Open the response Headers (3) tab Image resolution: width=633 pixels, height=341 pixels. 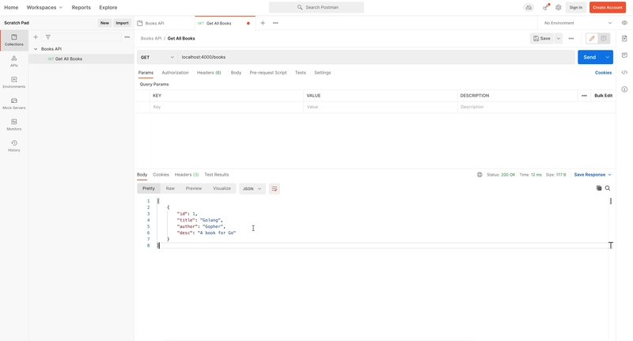(187, 175)
